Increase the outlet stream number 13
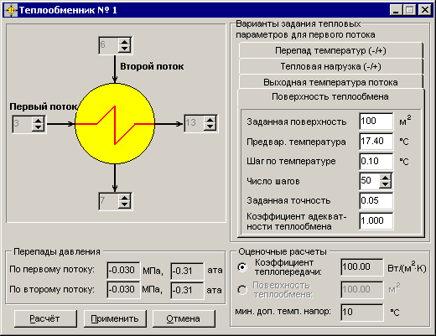The width and height of the screenshot is (436, 336). pyautogui.click(x=210, y=120)
